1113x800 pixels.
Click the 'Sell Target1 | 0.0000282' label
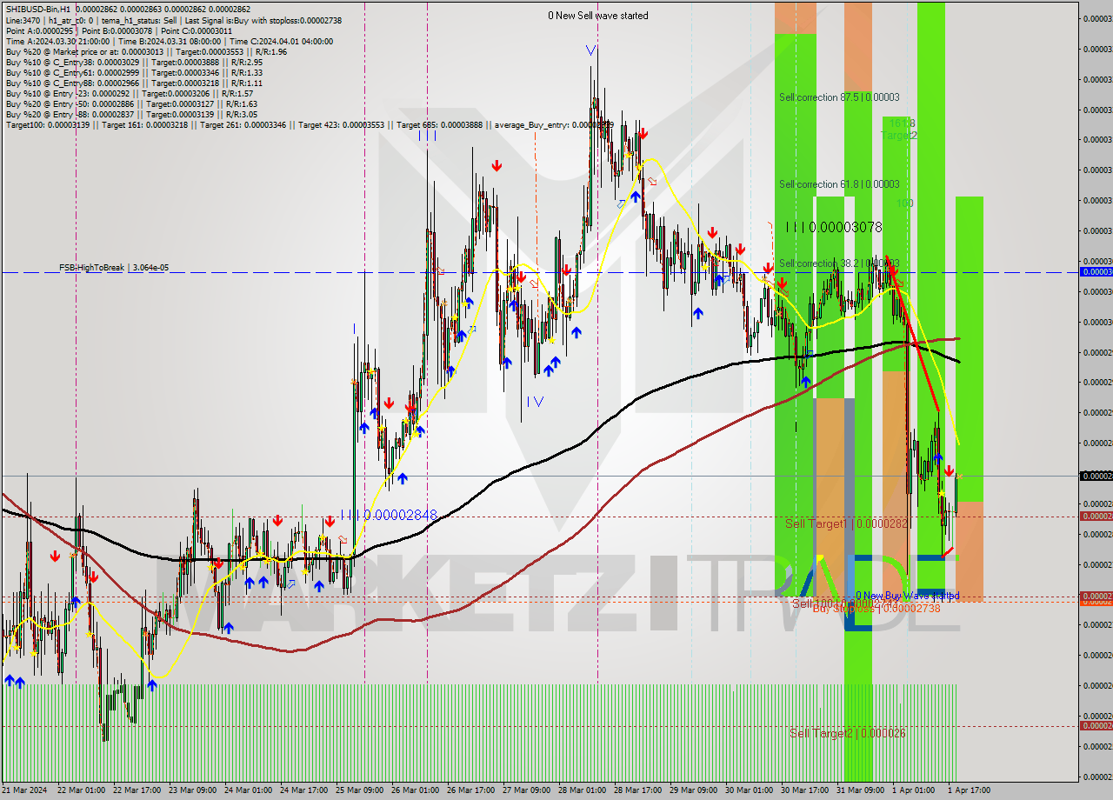tap(848, 523)
